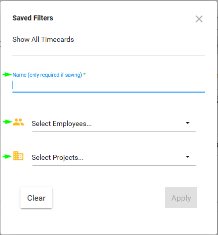Click the Clear button
The image size is (218, 235).
(36, 198)
